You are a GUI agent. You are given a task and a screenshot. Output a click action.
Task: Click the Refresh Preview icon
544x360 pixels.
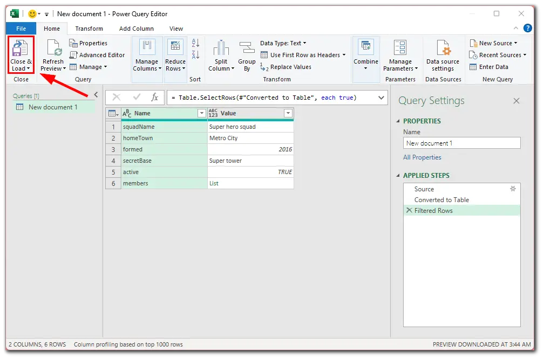pyautogui.click(x=54, y=48)
